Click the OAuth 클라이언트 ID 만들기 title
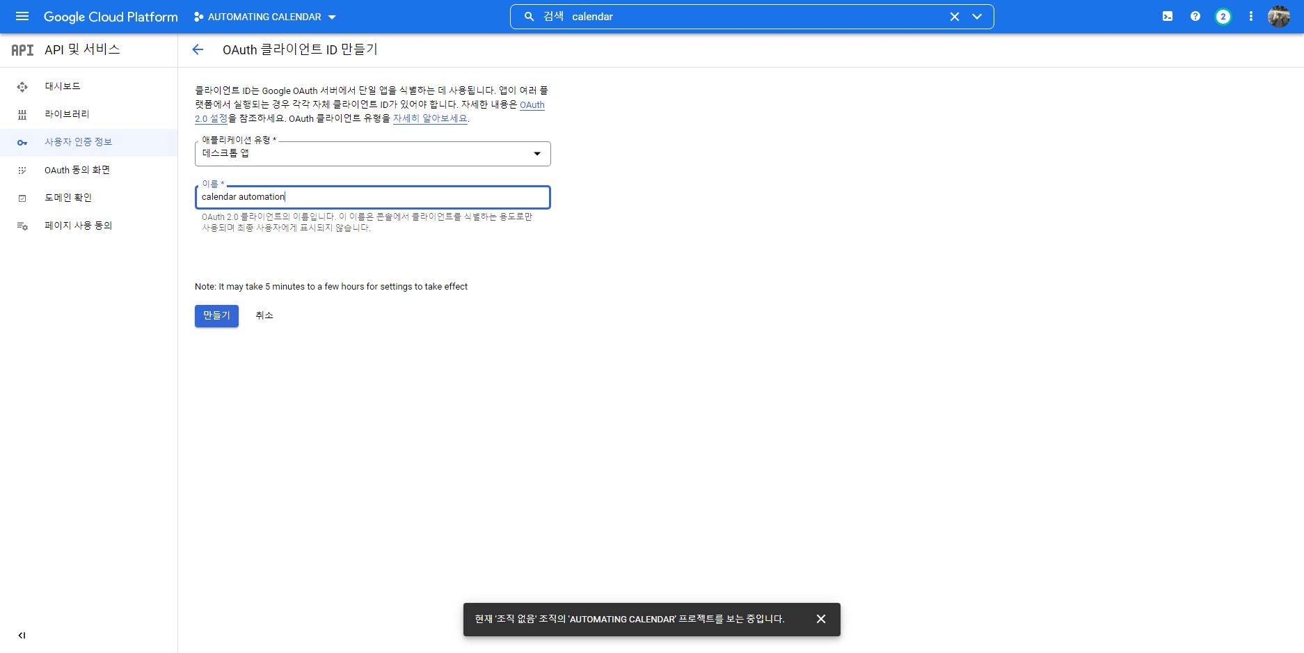 tap(300, 49)
